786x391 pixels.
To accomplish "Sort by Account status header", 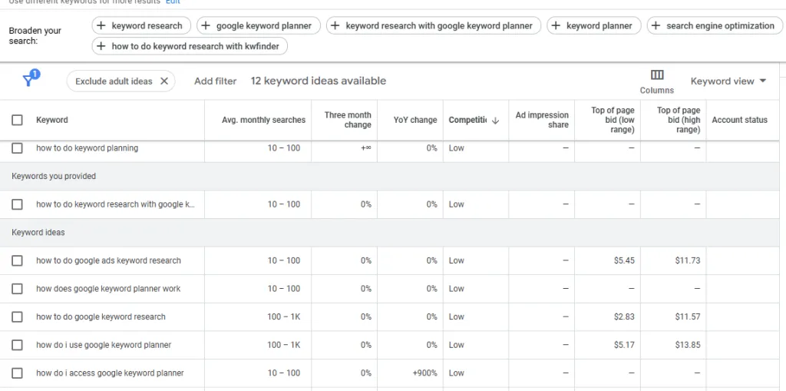I will tap(739, 120).
